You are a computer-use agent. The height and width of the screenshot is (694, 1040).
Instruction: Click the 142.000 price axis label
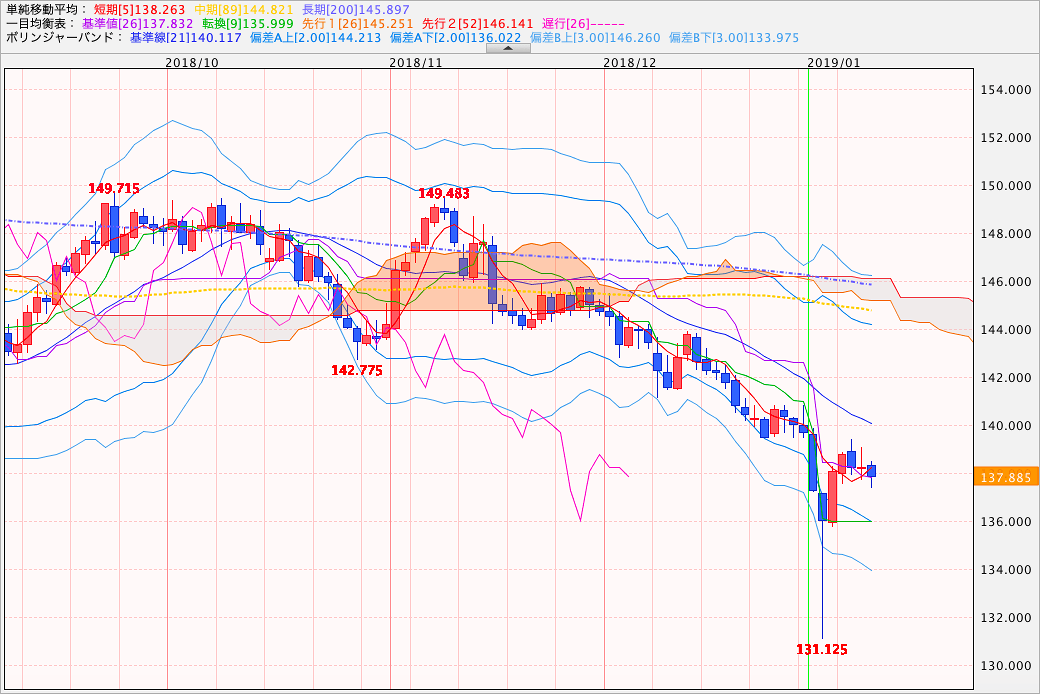point(1006,378)
